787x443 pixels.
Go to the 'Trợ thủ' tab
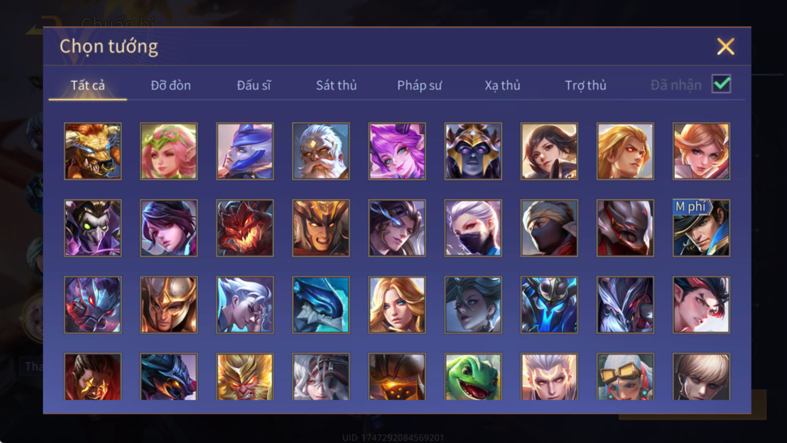586,86
